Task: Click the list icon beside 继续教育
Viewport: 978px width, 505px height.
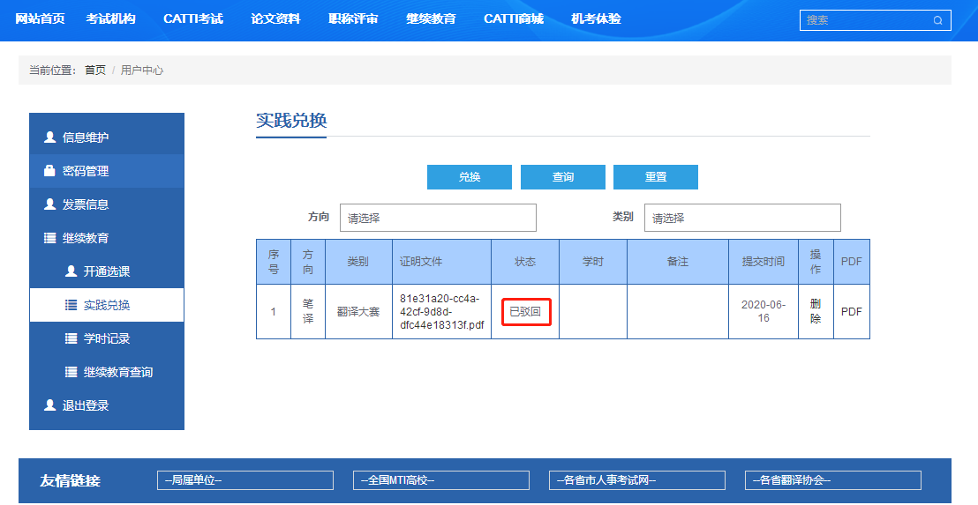Action: pyautogui.click(x=49, y=238)
